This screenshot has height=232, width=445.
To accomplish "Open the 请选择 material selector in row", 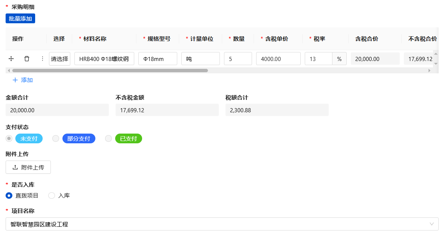I will [59, 59].
